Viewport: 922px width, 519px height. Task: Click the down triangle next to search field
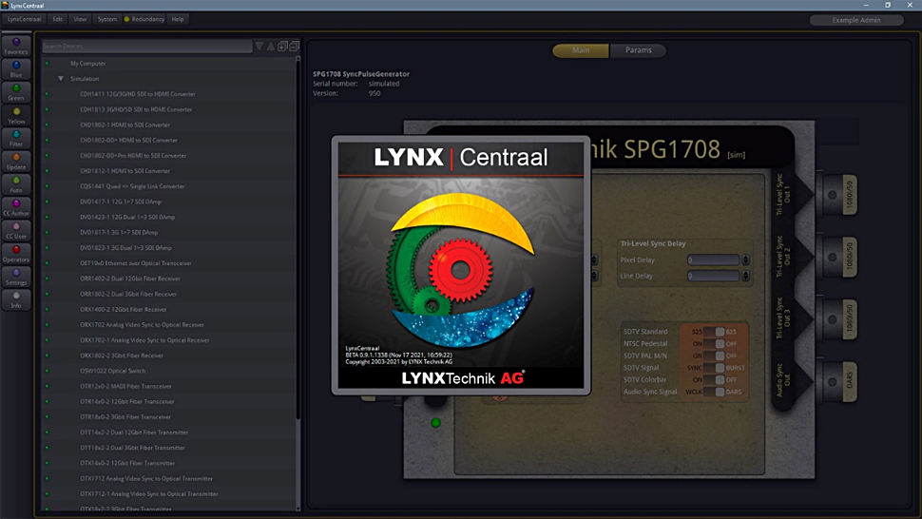pyautogui.click(x=259, y=46)
